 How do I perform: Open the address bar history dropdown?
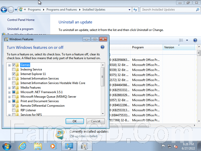tap(129, 10)
